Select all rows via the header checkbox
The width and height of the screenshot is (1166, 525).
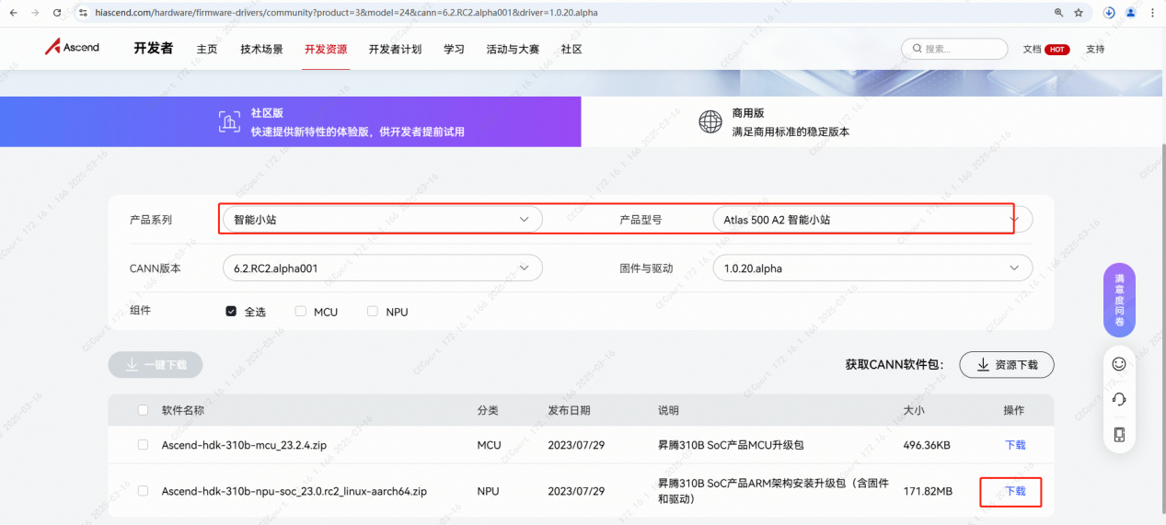[x=143, y=410]
